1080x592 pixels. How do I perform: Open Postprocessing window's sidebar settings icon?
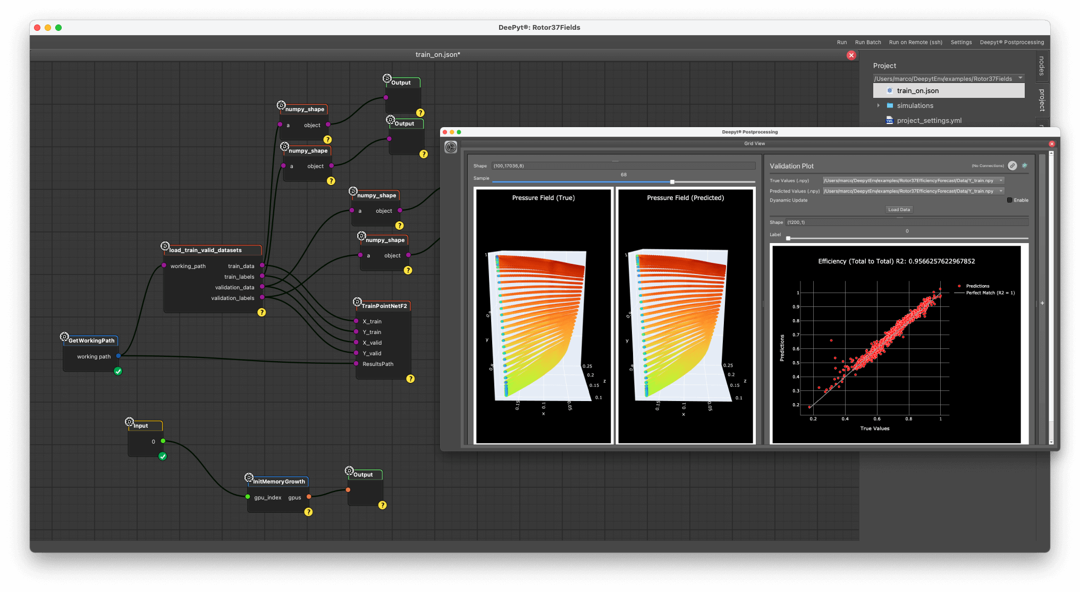point(451,147)
